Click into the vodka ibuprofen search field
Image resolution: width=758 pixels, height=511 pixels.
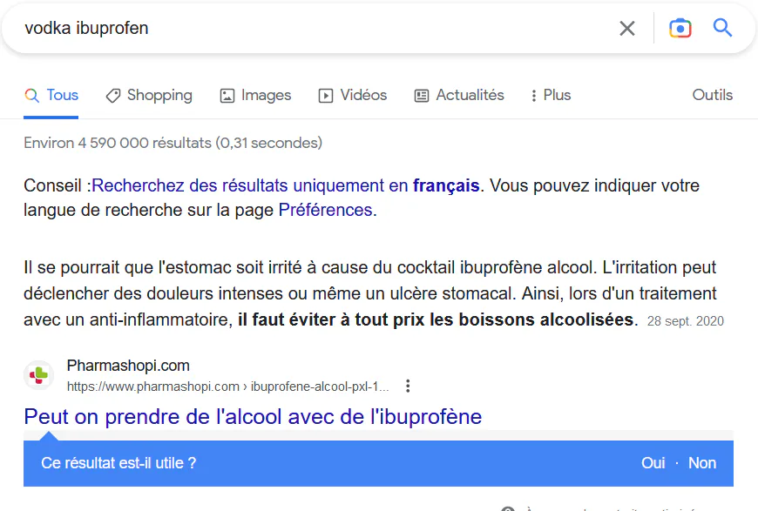(x=315, y=29)
